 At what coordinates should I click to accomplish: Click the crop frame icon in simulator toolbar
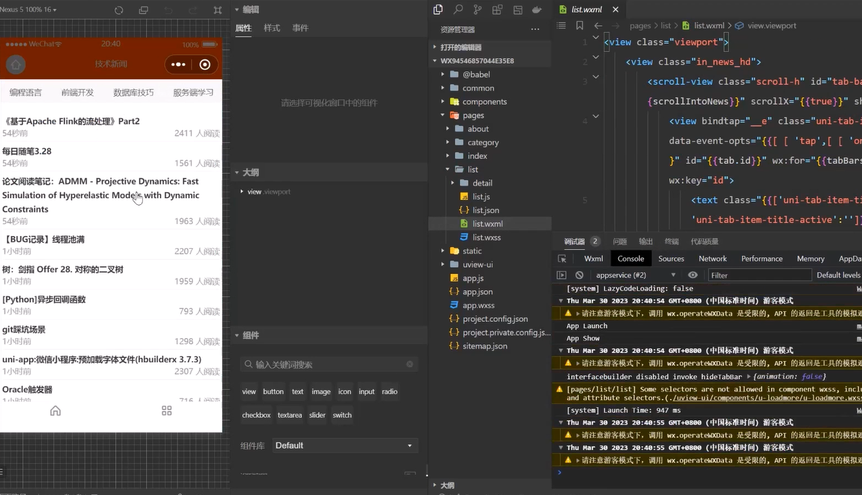tap(217, 10)
